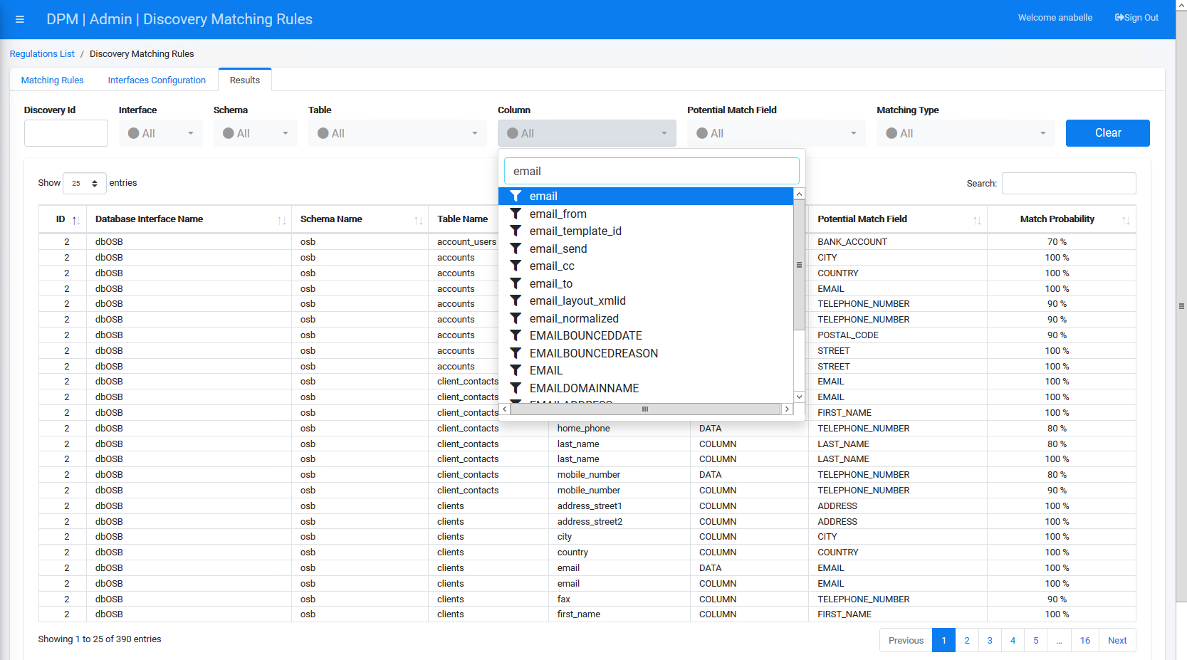Sort by Schema Name column arrows

(418, 220)
